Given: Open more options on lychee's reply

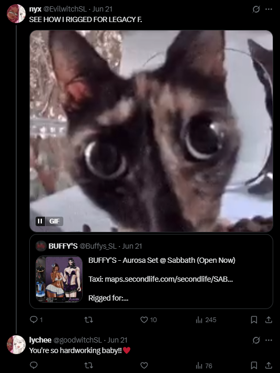Looking at the screenshot, I should 268,340.
